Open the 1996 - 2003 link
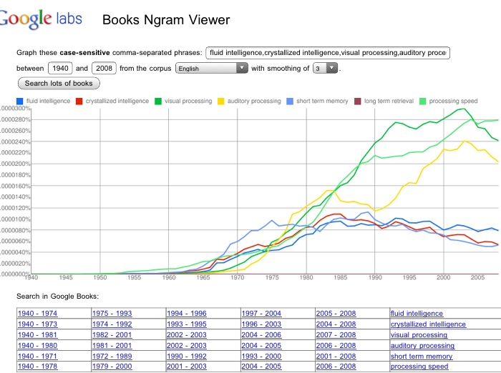The image size is (501, 373). 261,324
